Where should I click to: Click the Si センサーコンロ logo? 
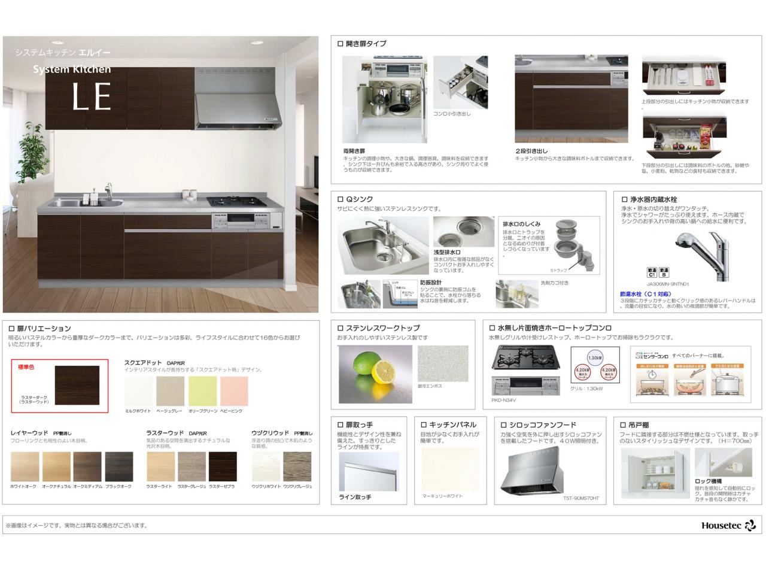pos(652,356)
